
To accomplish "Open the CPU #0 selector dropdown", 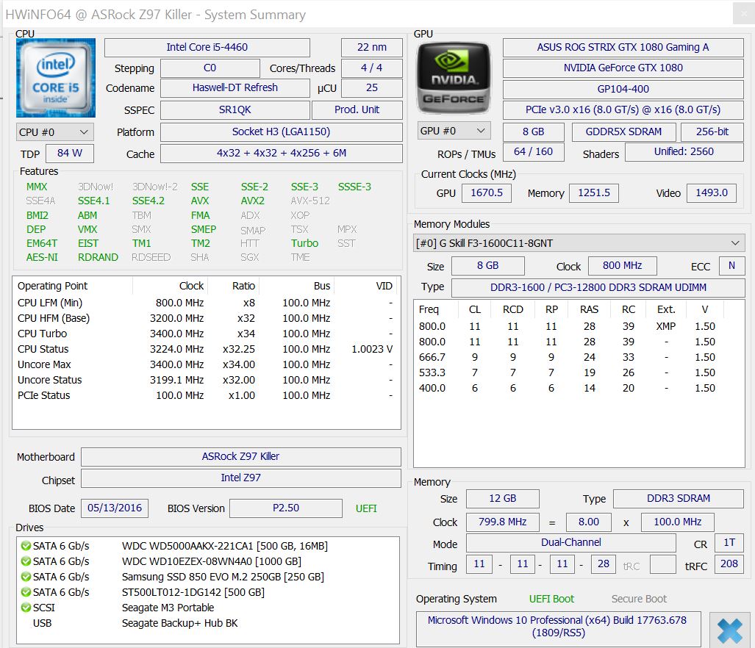I will point(54,132).
